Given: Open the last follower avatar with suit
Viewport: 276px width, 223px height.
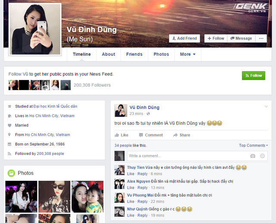Looking at the screenshot, I should click(x=66, y=85).
